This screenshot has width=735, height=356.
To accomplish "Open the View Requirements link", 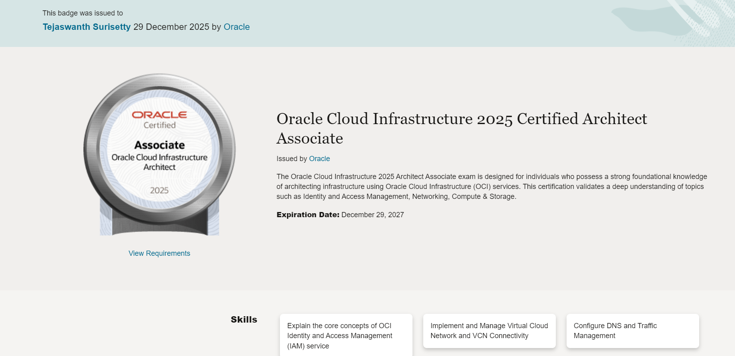I will pos(159,253).
